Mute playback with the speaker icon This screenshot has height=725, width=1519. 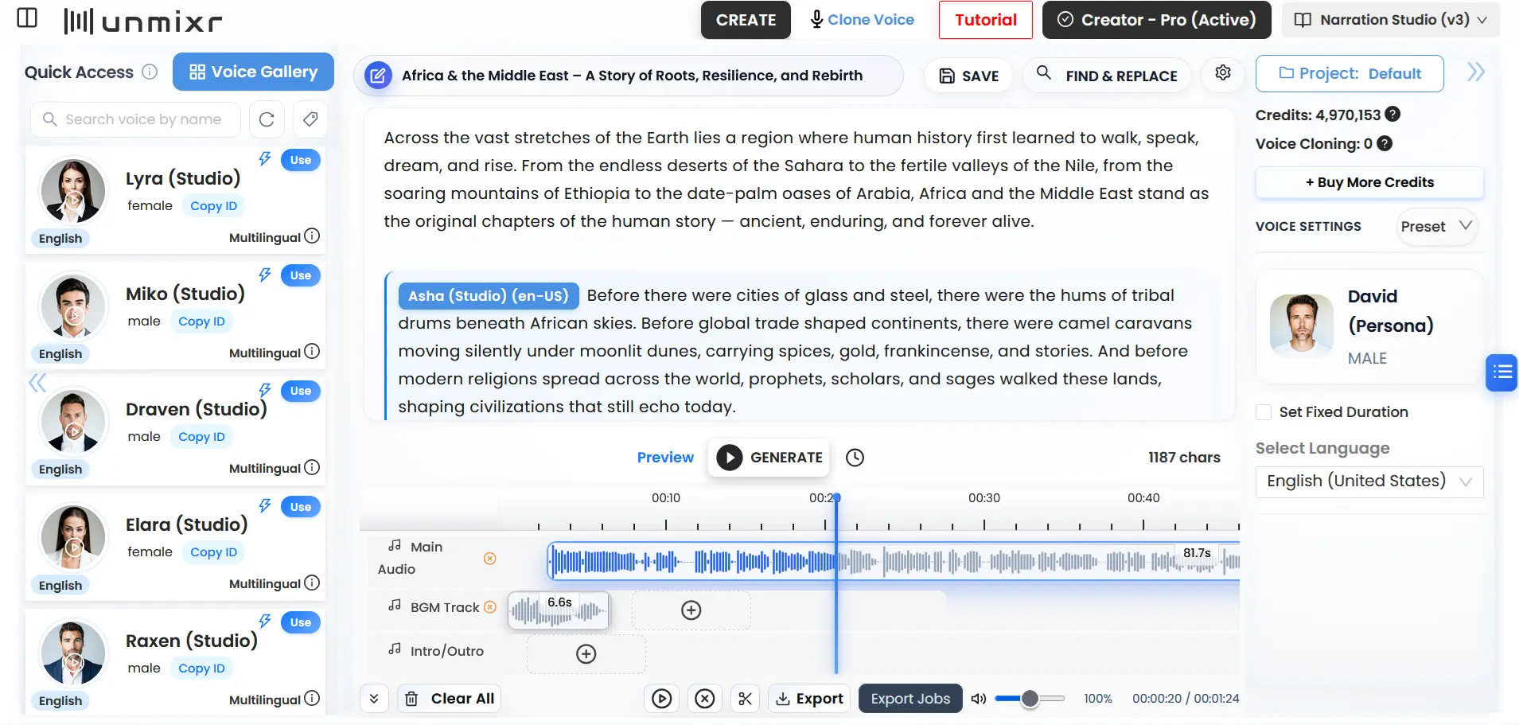pyautogui.click(x=980, y=698)
